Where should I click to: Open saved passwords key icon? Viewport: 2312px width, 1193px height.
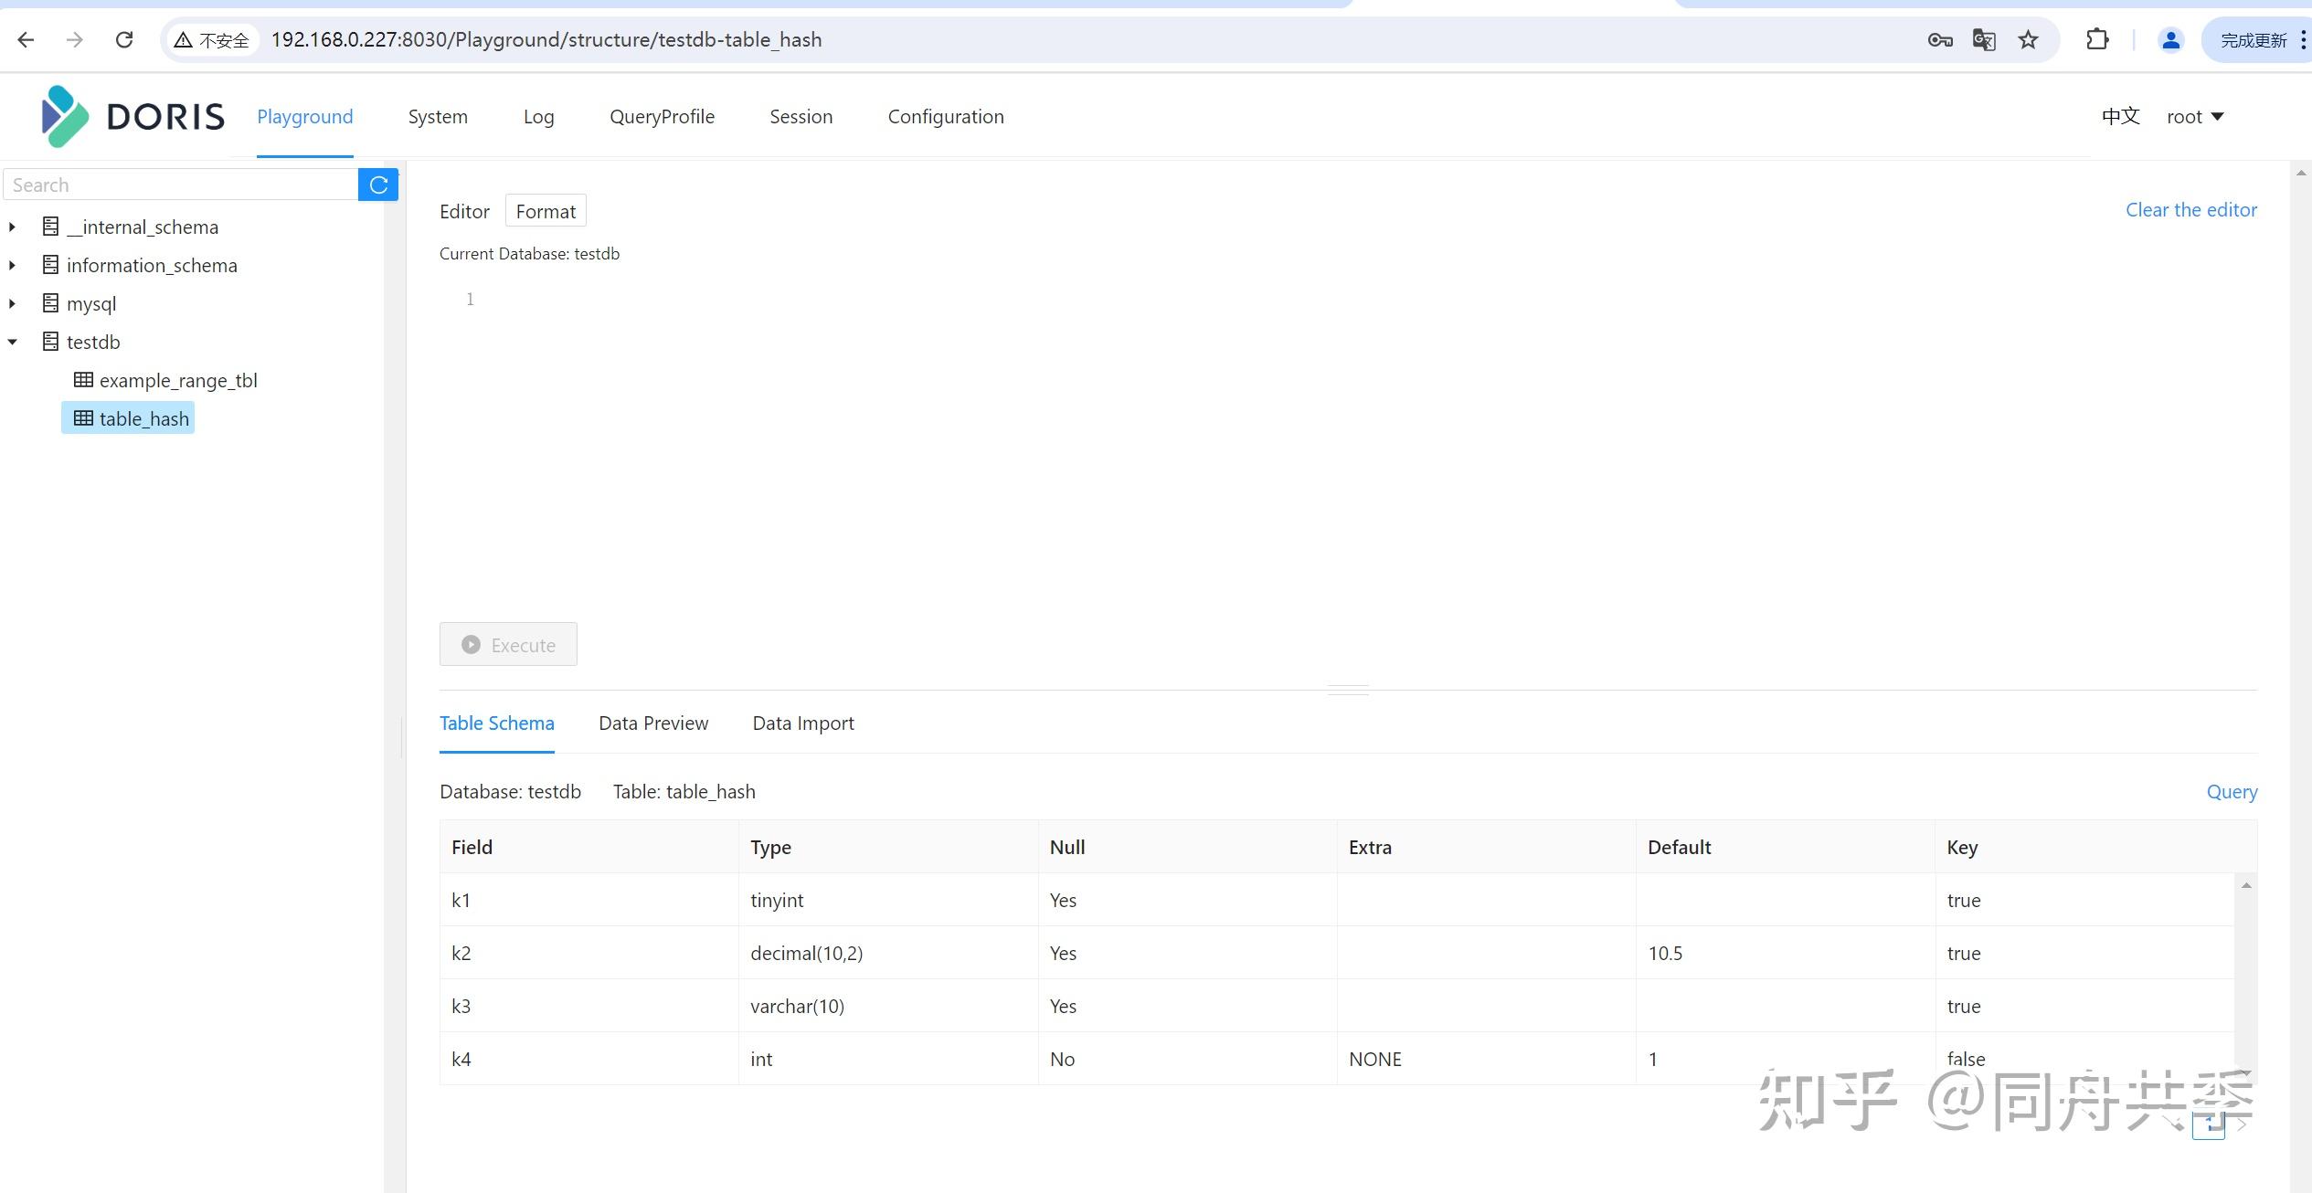[x=1939, y=39]
